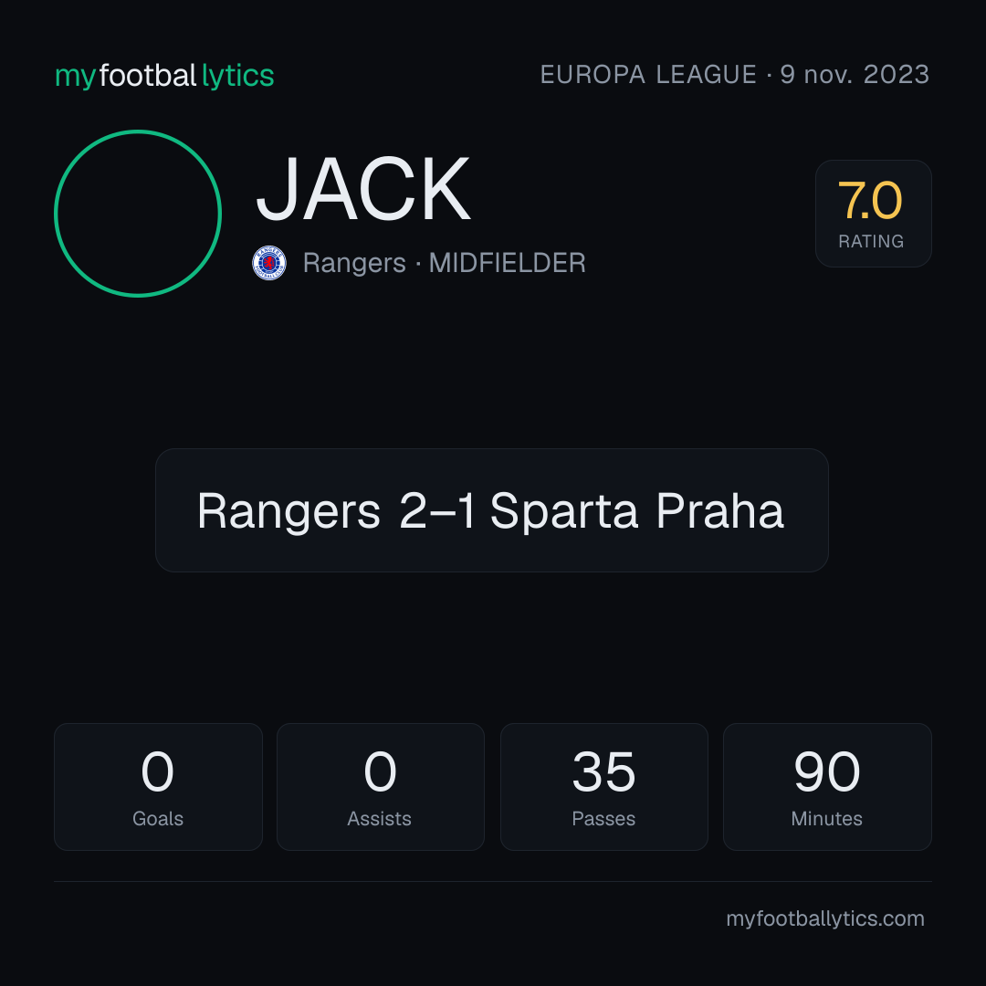This screenshot has height=986, width=986.
Task: Click the green circular player avatar
Action: [138, 213]
